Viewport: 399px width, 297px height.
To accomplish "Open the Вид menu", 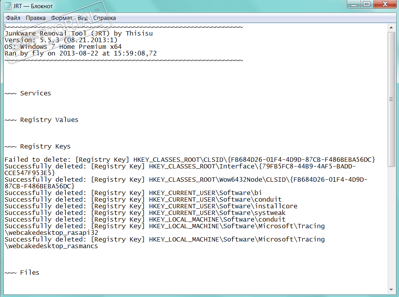I will tap(83, 18).
